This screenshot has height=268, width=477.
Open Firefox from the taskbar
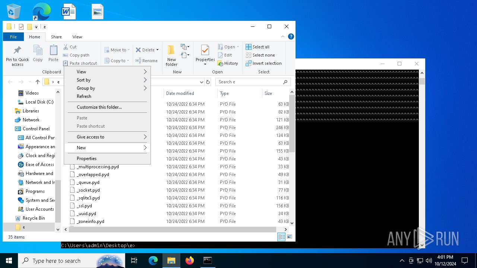(190, 261)
